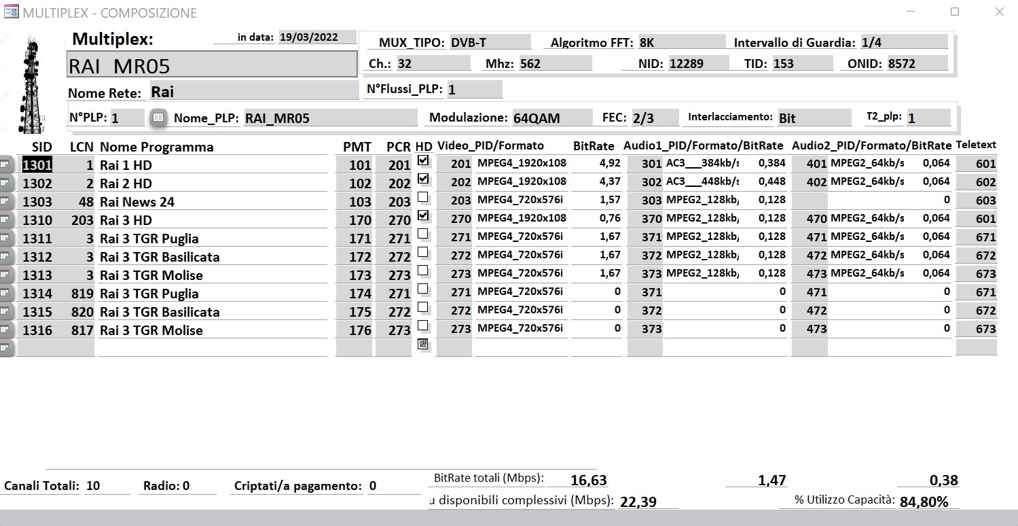The height and width of the screenshot is (526, 1018).
Task: Check the HD box for SID 1316 row
Action: coord(423,326)
